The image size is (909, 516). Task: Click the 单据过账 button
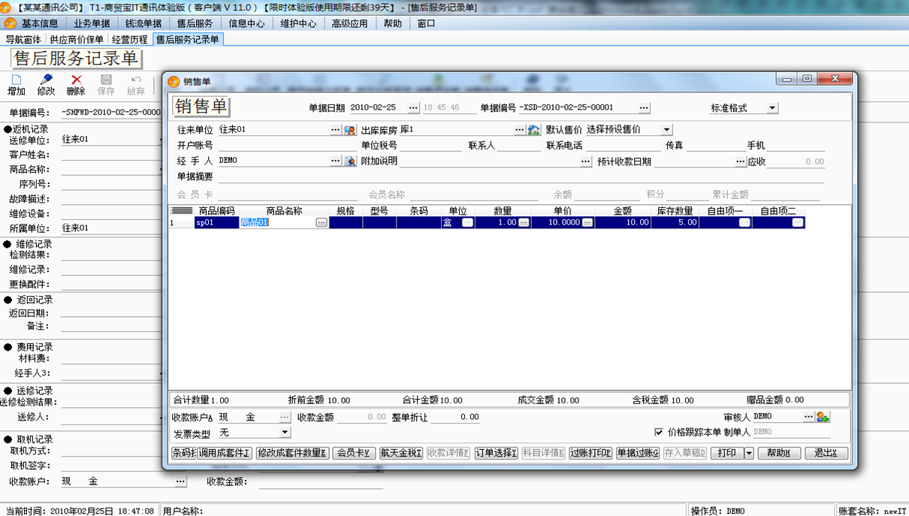[x=637, y=454]
